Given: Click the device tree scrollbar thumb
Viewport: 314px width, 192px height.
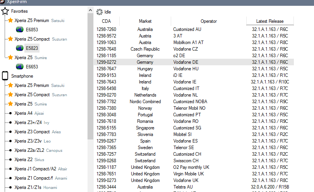Looking at the screenshot, I should pyautogui.click(x=90, y=76).
